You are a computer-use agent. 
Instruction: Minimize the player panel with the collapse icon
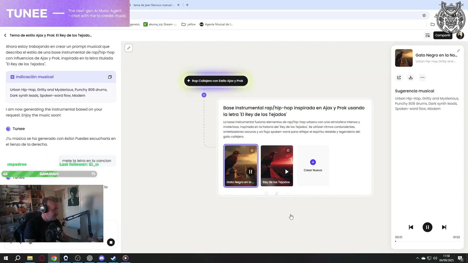coord(458,51)
